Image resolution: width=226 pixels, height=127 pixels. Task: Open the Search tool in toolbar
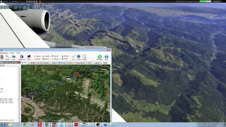click(7, 57)
